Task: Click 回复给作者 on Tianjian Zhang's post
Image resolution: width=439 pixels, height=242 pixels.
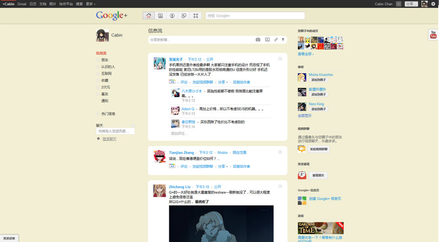Action: tap(241, 166)
